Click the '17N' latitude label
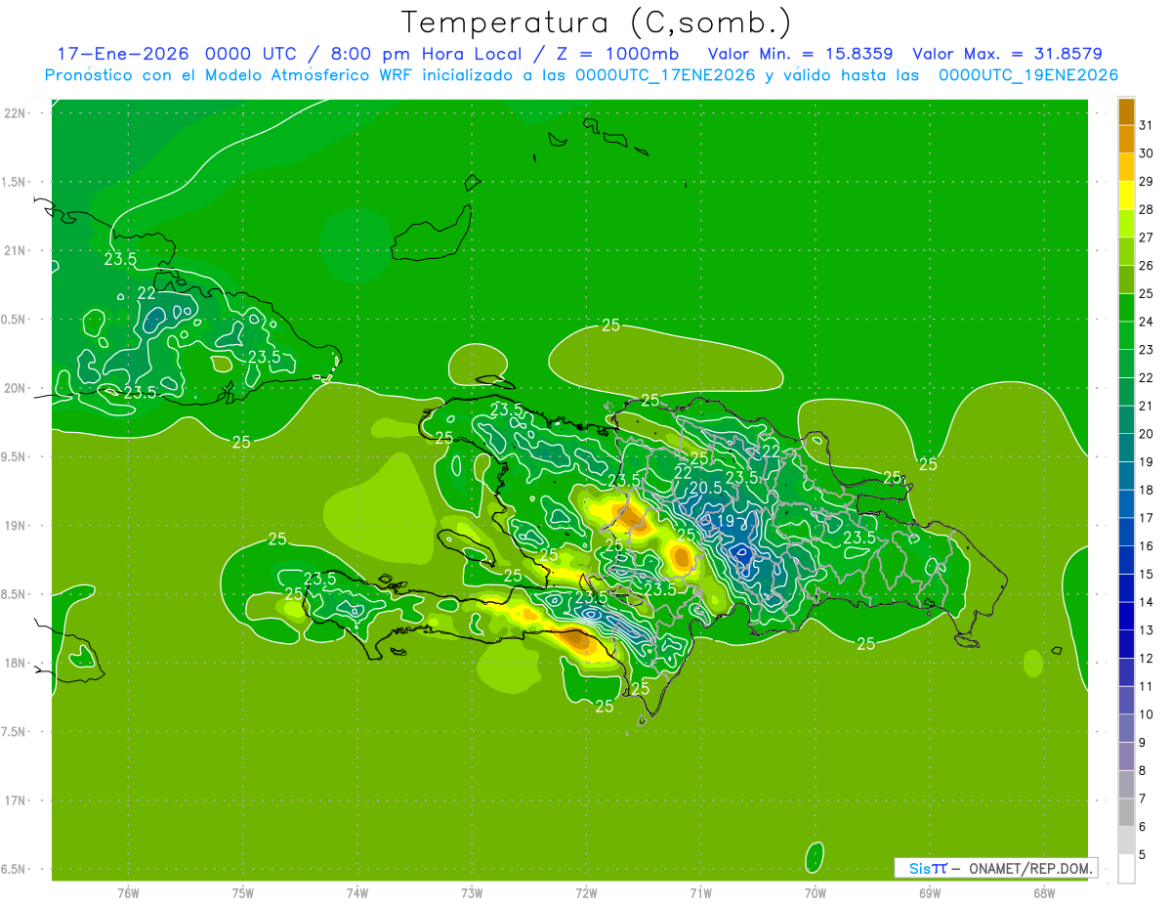 pyautogui.click(x=15, y=800)
